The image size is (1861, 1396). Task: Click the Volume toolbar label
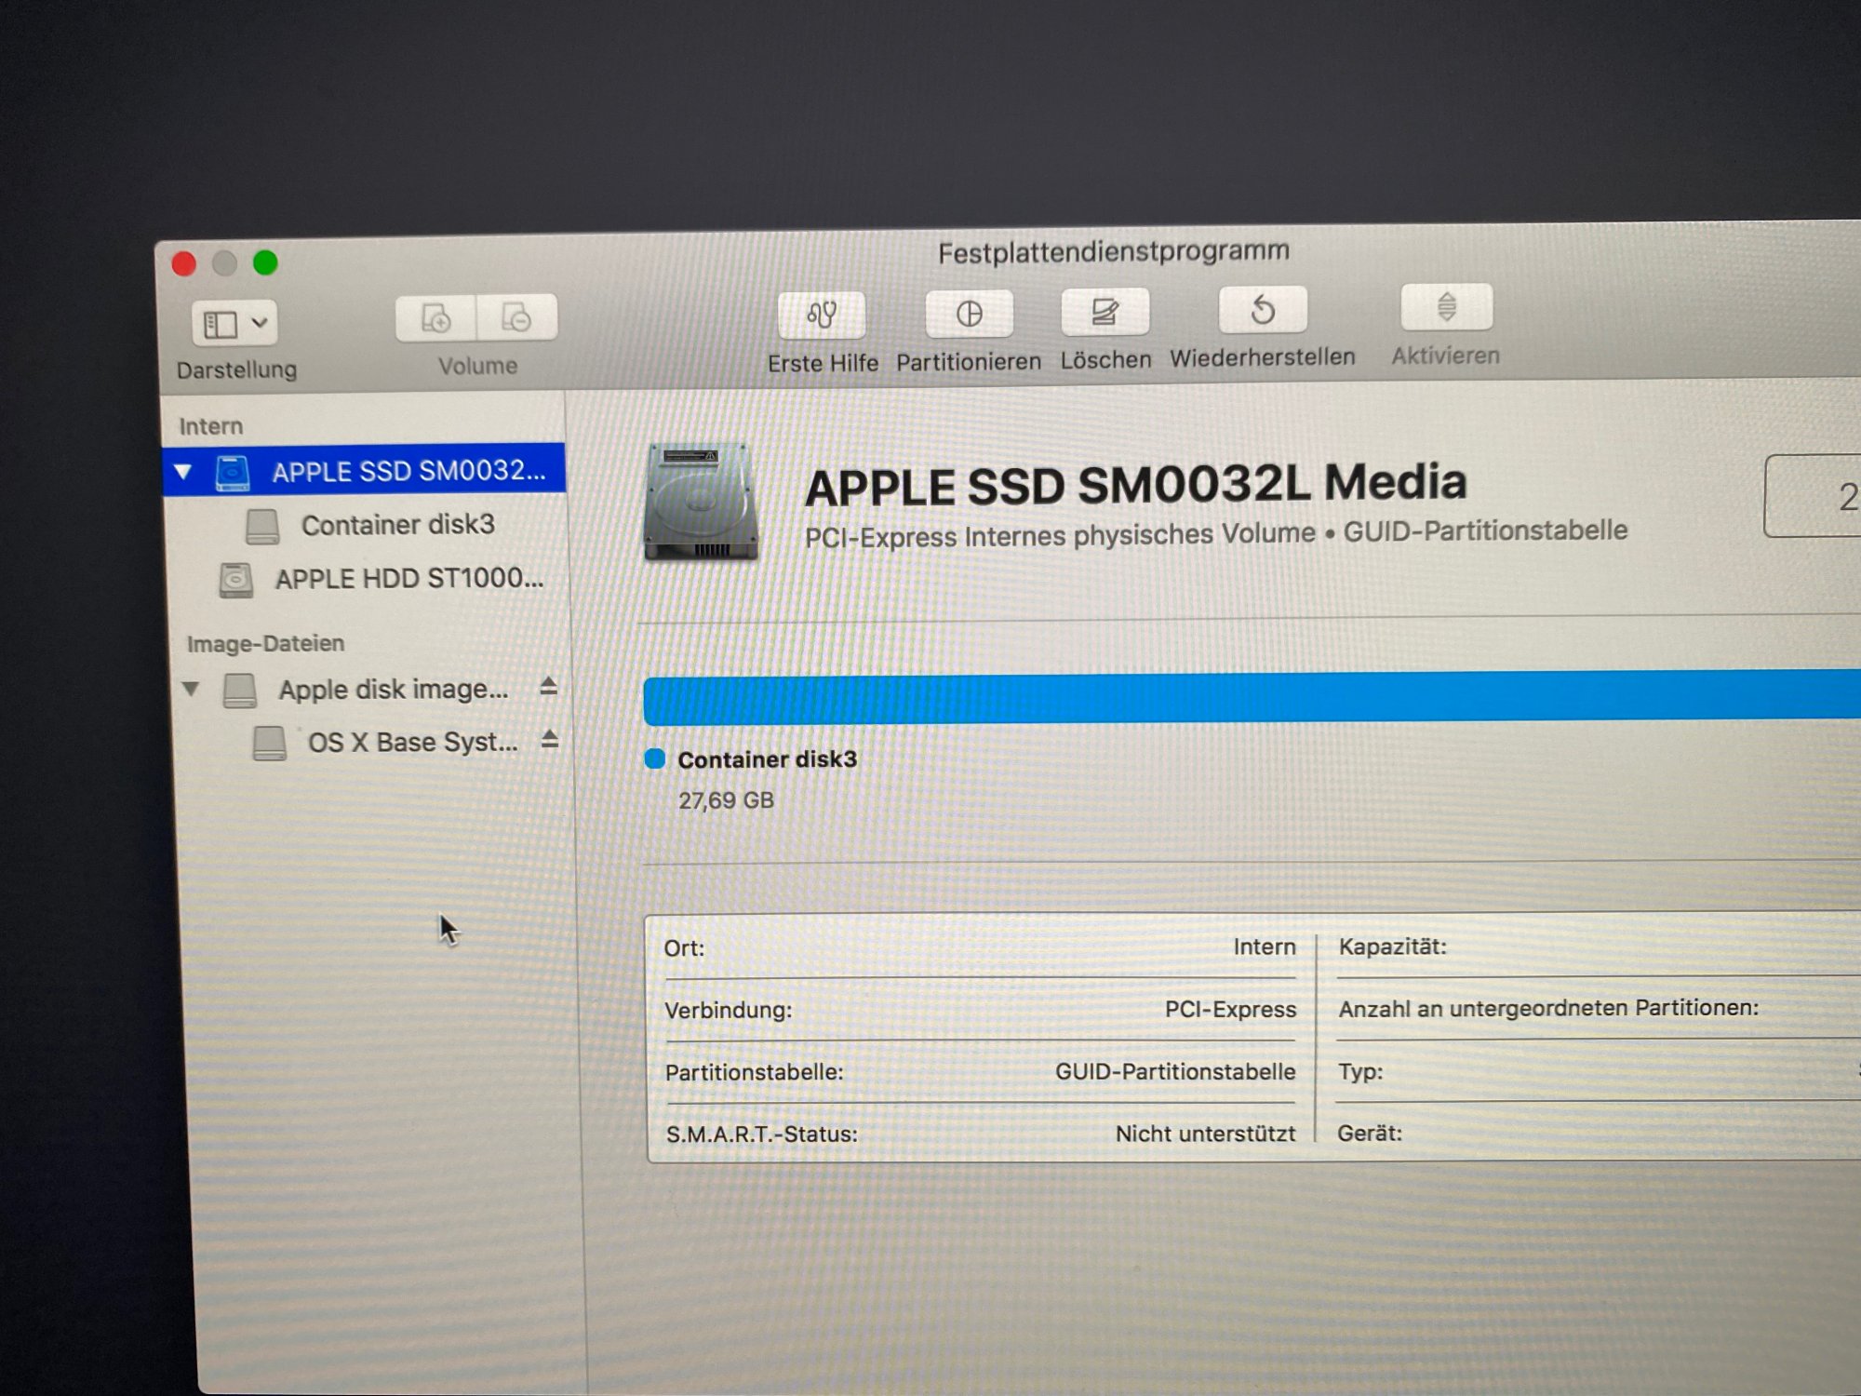pos(477,366)
